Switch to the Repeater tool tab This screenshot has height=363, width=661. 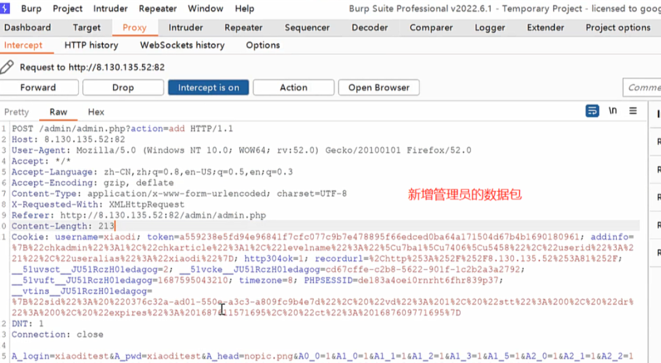tap(243, 28)
